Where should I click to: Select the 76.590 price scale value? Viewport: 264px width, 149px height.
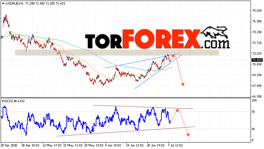point(257,21)
